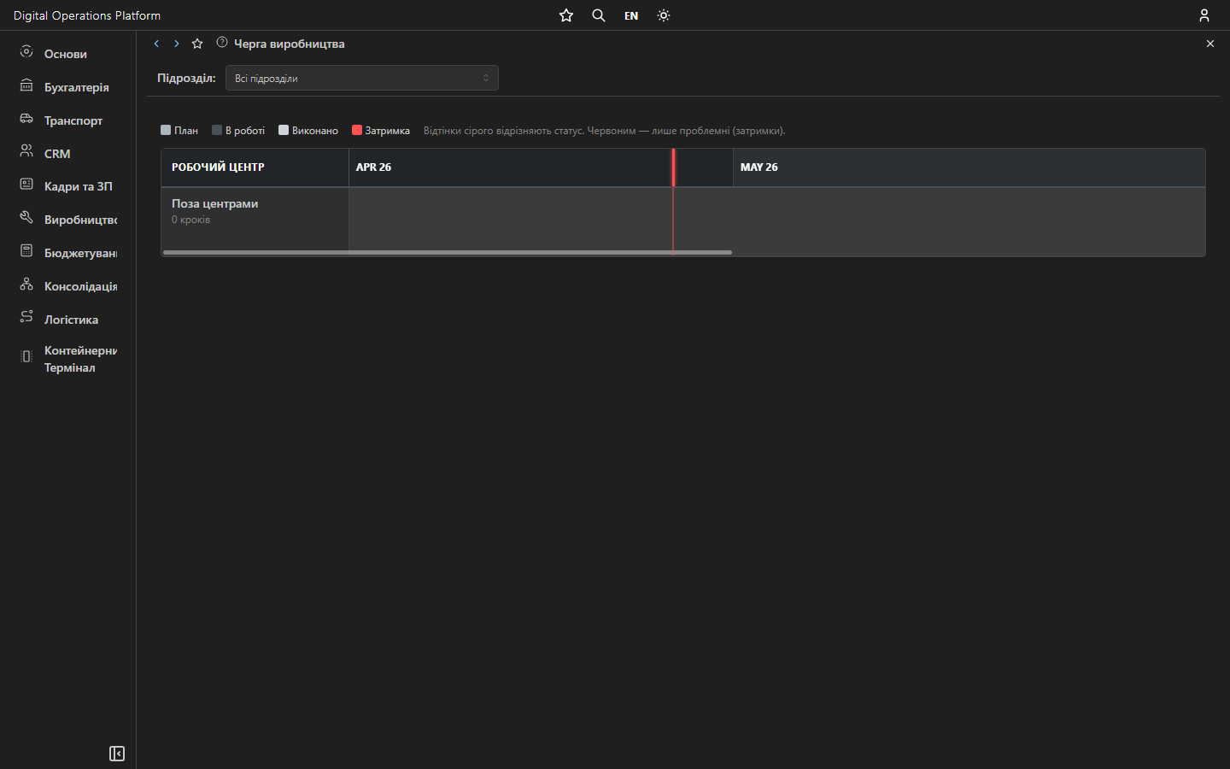Select Основи menu label
The image size is (1230, 769).
tap(66, 54)
